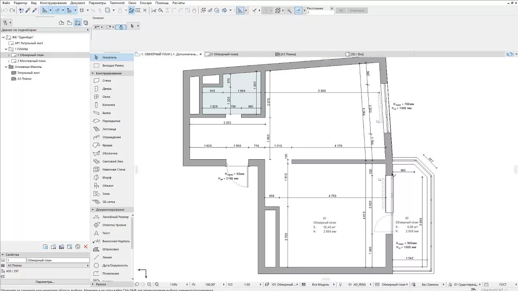
Task: Switch navigator to Publisher sets icon
Action: 85,23
